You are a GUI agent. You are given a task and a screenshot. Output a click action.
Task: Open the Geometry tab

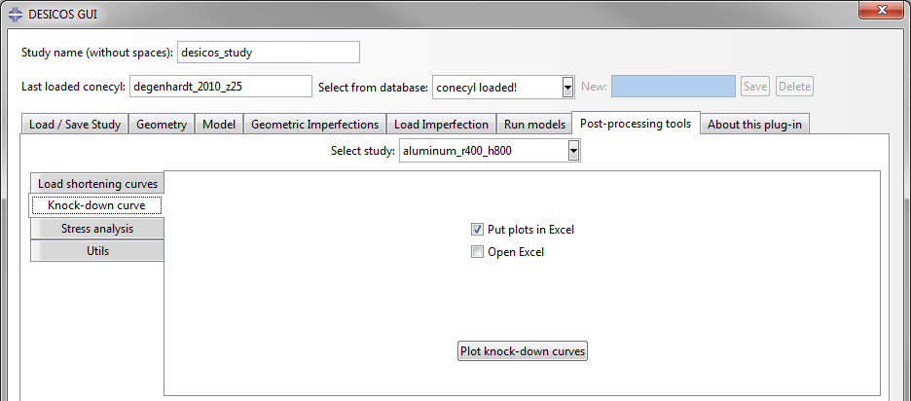tap(162, 125)
